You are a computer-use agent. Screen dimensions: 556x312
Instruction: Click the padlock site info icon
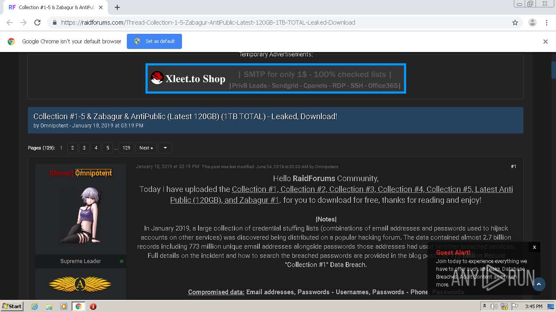click(54, 23)
